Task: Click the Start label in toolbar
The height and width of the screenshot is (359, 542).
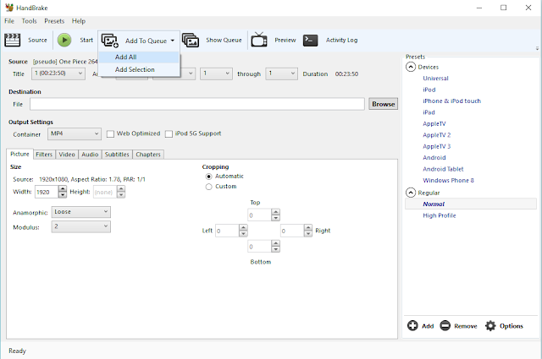Action: click(x=86, y=40)
